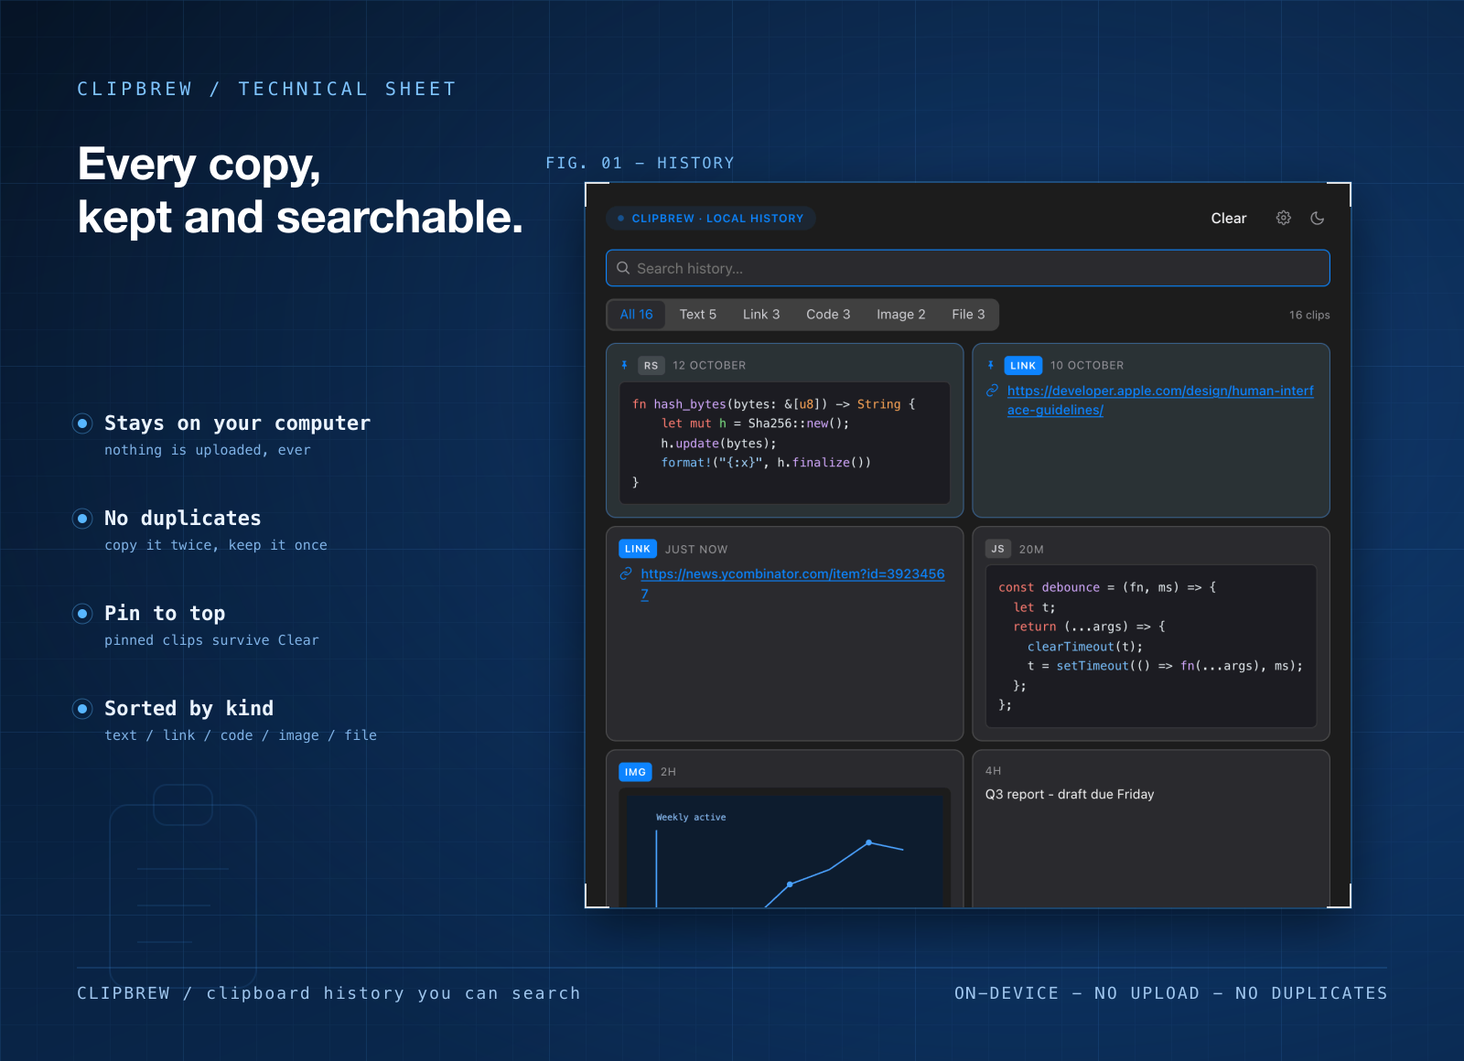
Task: Select the File 3 tab
Action: (x=968, y=315)
